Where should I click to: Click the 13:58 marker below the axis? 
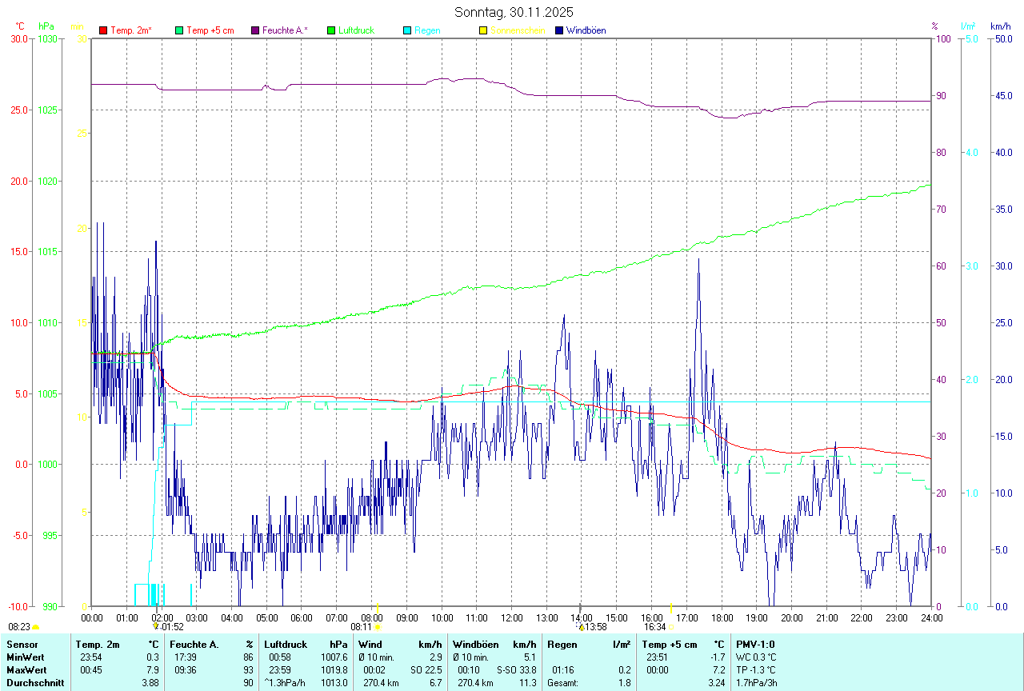click(x=596, y=627)
